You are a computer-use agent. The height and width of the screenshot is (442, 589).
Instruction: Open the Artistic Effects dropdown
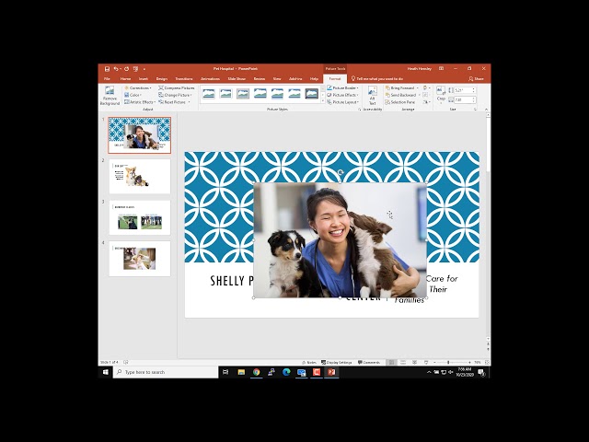click(x=140, y=102)
